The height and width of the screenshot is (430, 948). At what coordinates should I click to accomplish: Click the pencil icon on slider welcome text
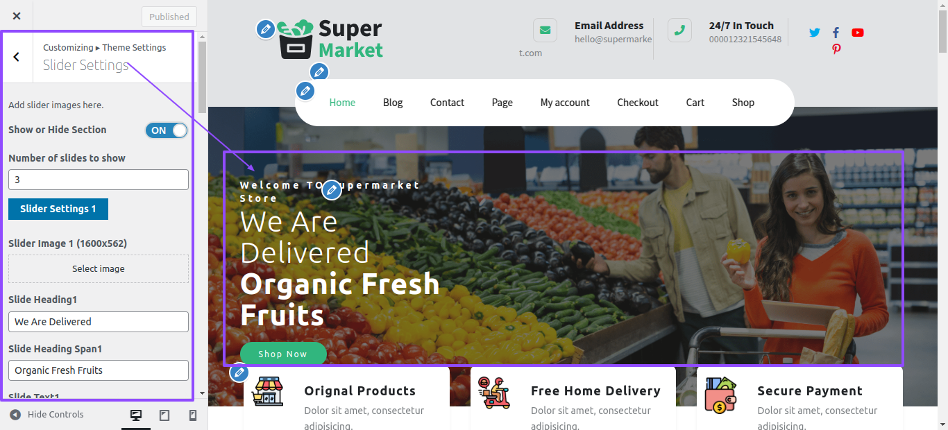click(332, 189)
